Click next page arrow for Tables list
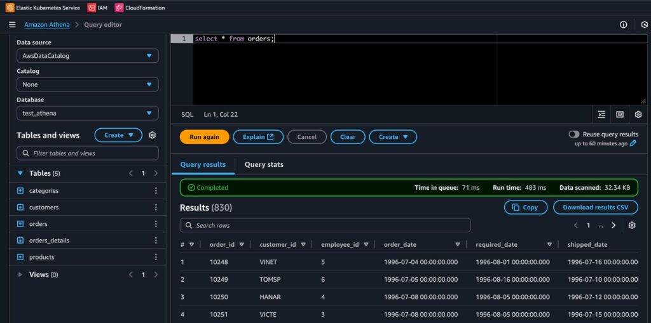This screenshot has height=323, width=651. (156, 173)
